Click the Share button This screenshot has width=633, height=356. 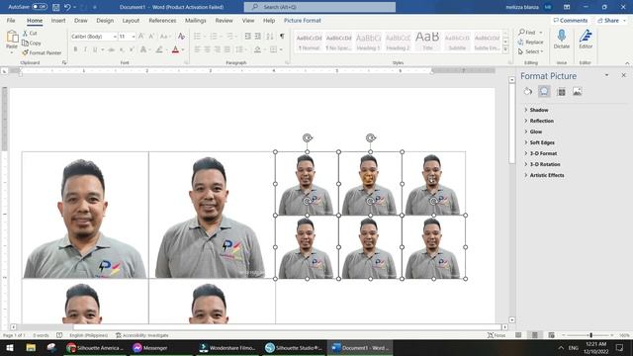pyautogui.click(x=611, y=20)
